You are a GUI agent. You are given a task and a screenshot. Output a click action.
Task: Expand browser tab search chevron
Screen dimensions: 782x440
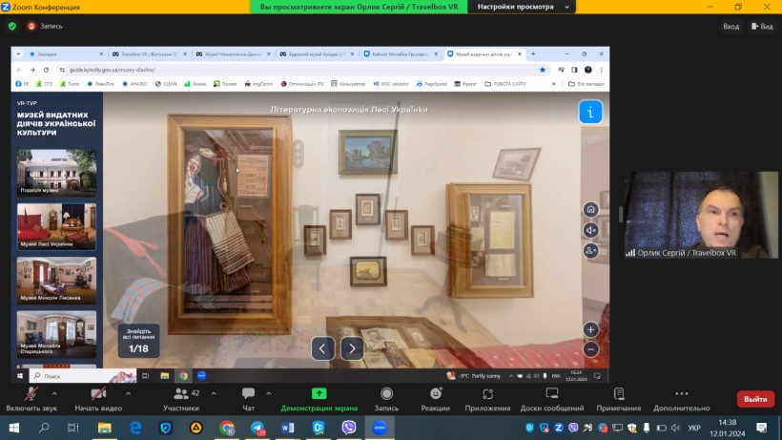point(18,53)
